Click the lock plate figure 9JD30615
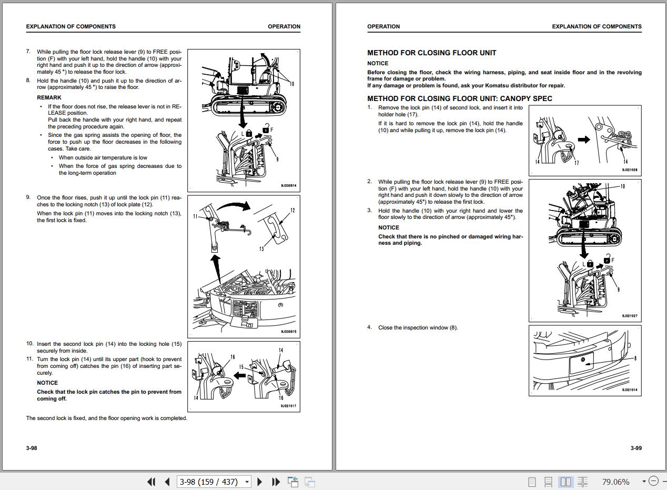Image resolution: width=667 pixels, height=490 pixels. (244, 266)
